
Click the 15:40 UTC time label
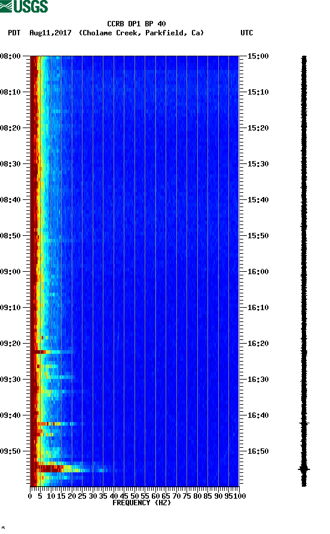(258, 200)
